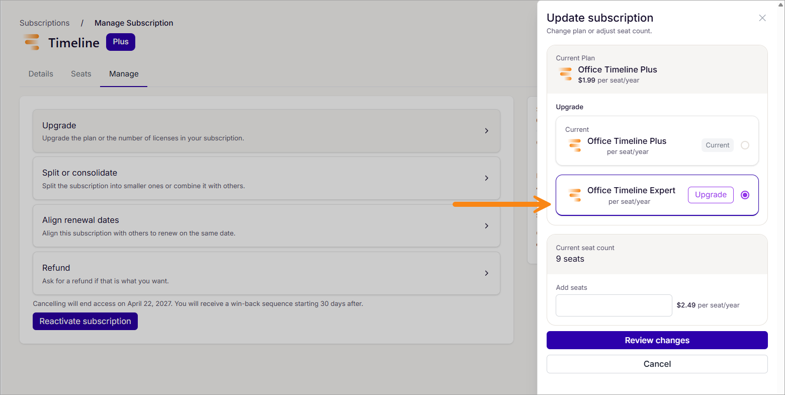
Task: Click 'Ask for a refund' description text
Action: click(106, 281)
